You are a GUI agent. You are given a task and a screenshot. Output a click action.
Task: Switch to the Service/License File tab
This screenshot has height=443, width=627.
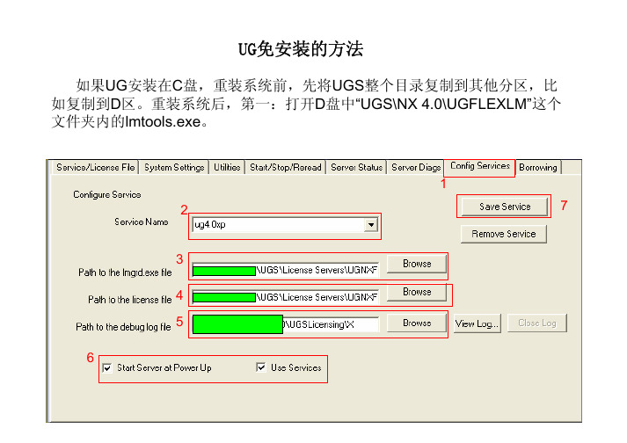[x=95, y=167]
